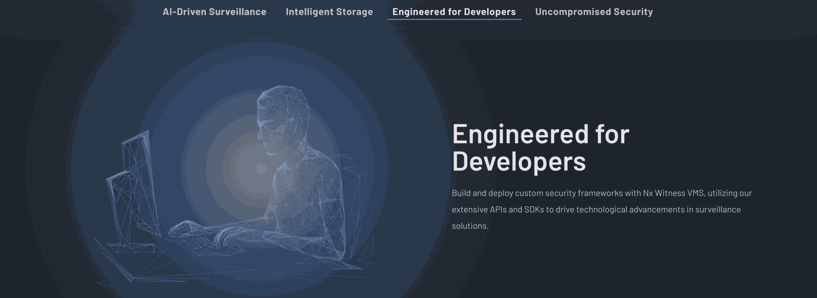Open the AI-Driven Surveillance tab
817x298 pixels.
pos(214,12)
